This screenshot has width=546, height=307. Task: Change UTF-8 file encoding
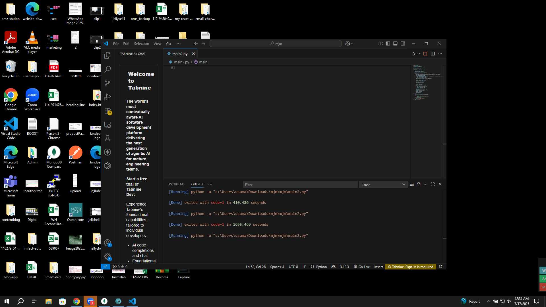[293, 267]
